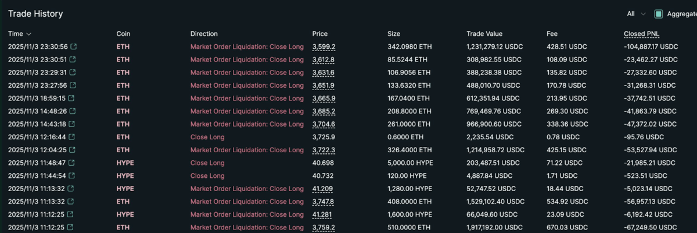This screenshot has width=697, height=233.
Task: Open explorer link for 23:29:31 trade
Action: [x=73, y=73]
